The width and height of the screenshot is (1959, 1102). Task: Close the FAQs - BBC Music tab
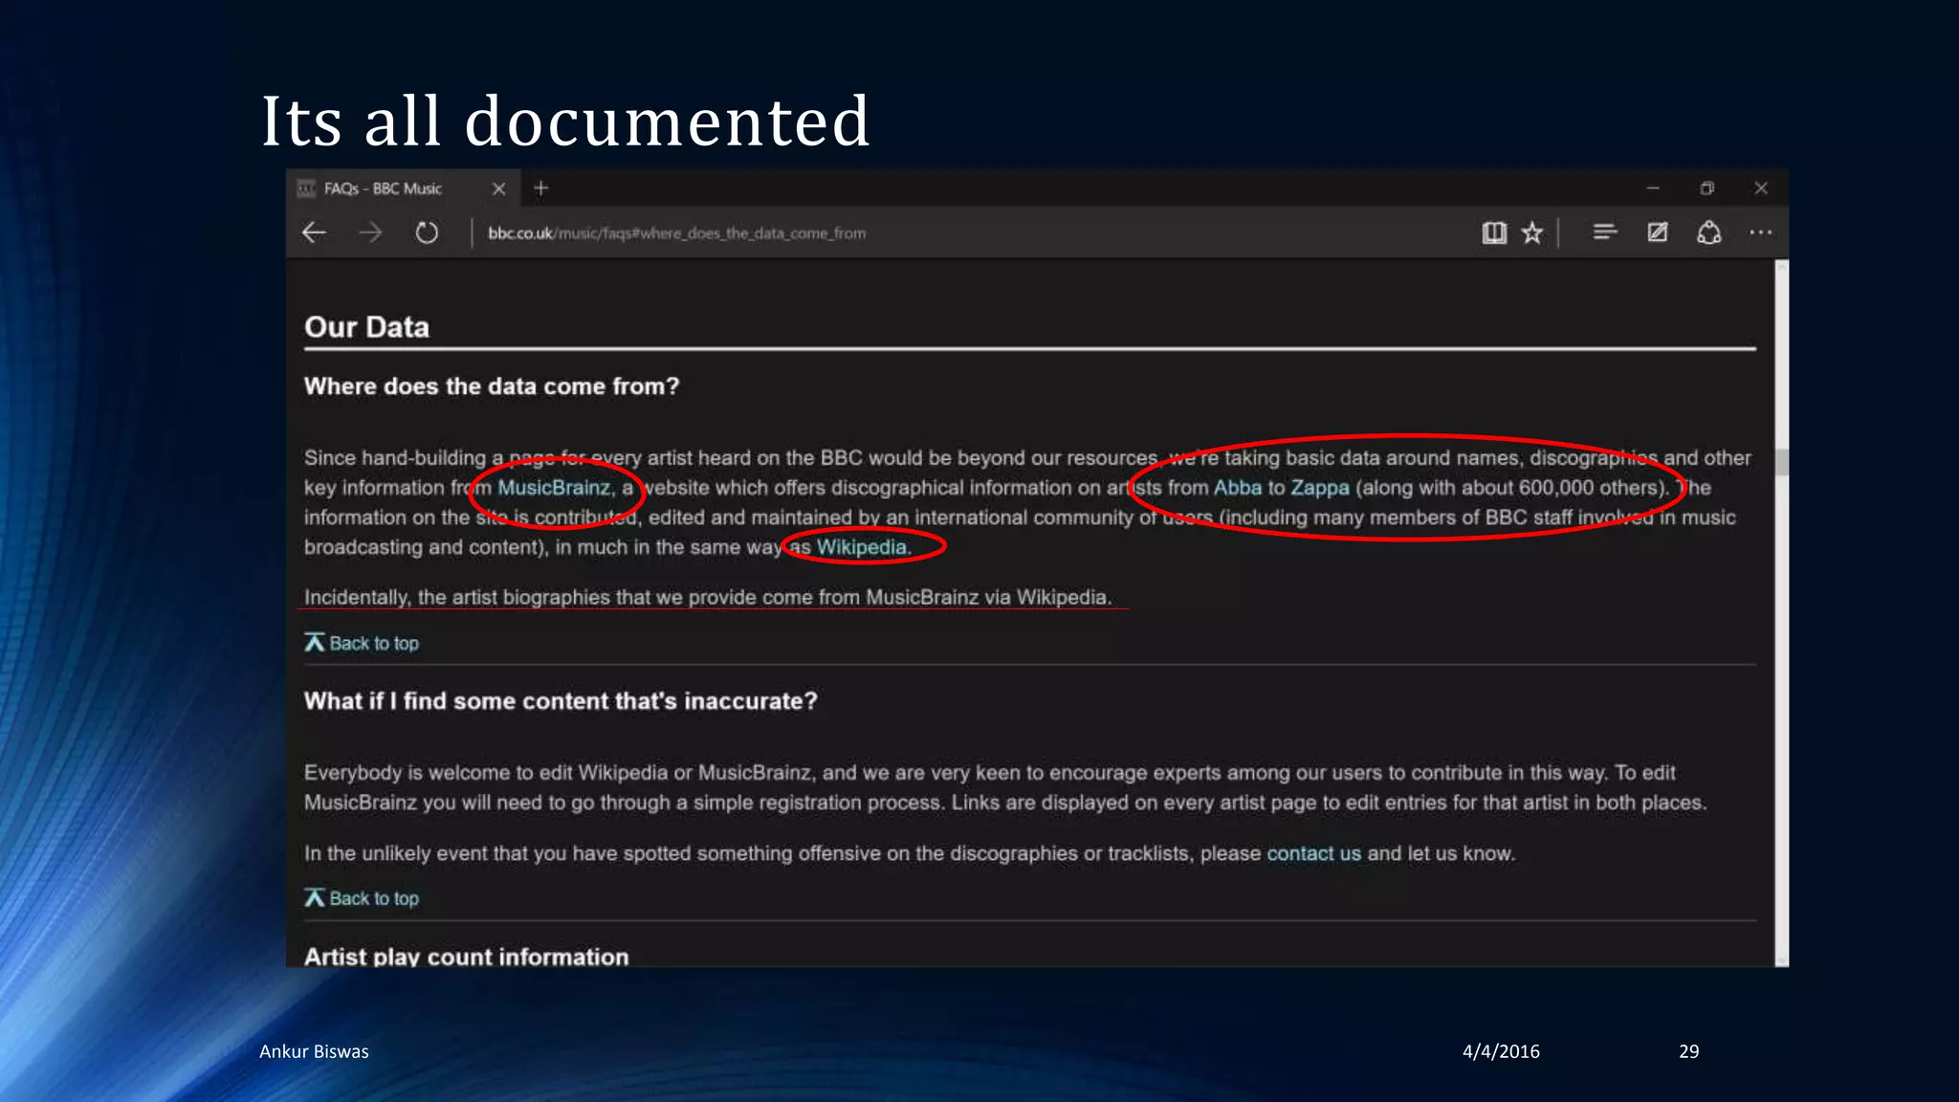point(498,188)
